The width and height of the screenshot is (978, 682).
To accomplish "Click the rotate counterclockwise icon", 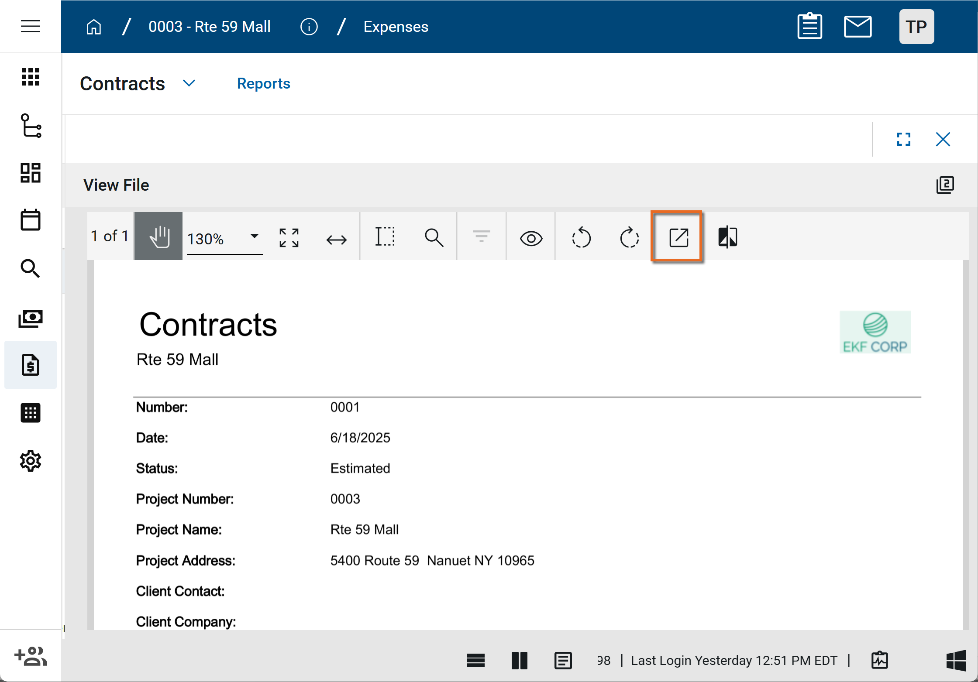I will point(581,237).
